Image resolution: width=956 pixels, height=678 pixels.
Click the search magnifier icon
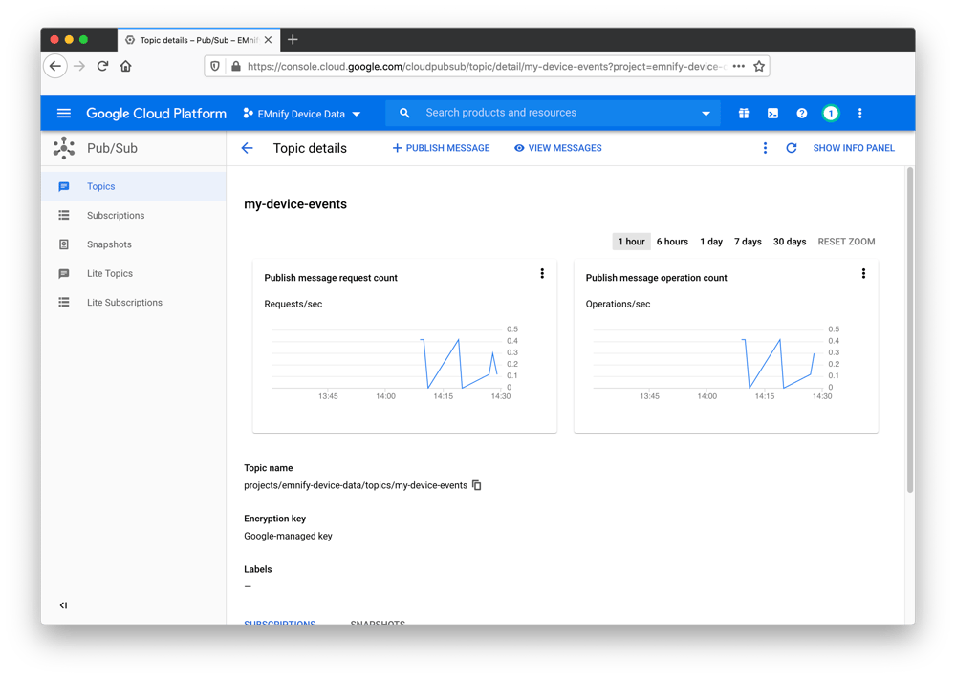click(x=404, y=113)
